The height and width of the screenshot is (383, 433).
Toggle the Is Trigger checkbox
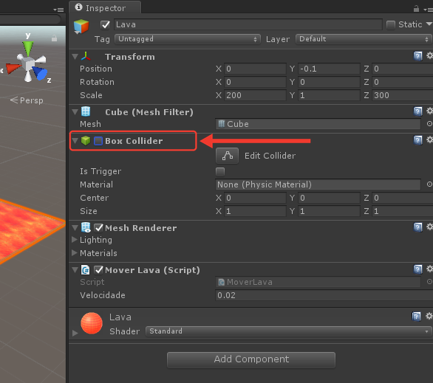pos(220,171)
